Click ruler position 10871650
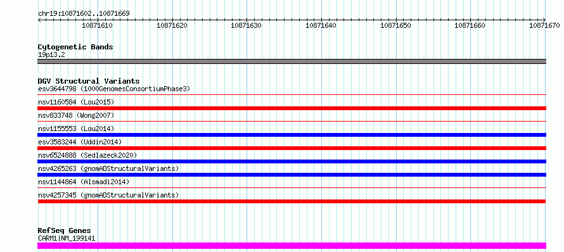The height and width of the screenshot is (252, 564). (x=396, y=26)
